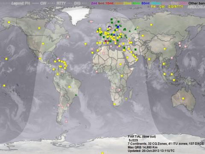
Task: Click the pink marker near the Falkland Islands
Action: pos(66,121)
